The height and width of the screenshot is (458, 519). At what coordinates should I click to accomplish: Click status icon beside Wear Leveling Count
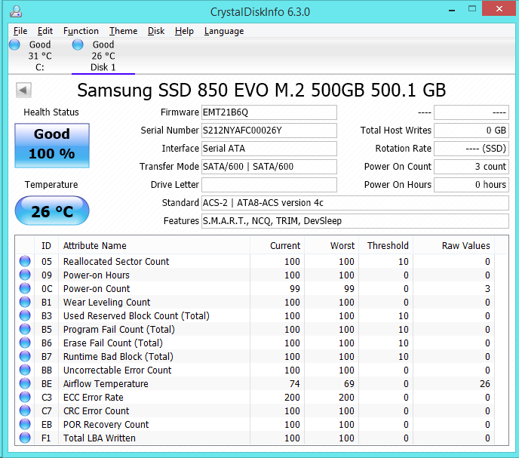26,303
